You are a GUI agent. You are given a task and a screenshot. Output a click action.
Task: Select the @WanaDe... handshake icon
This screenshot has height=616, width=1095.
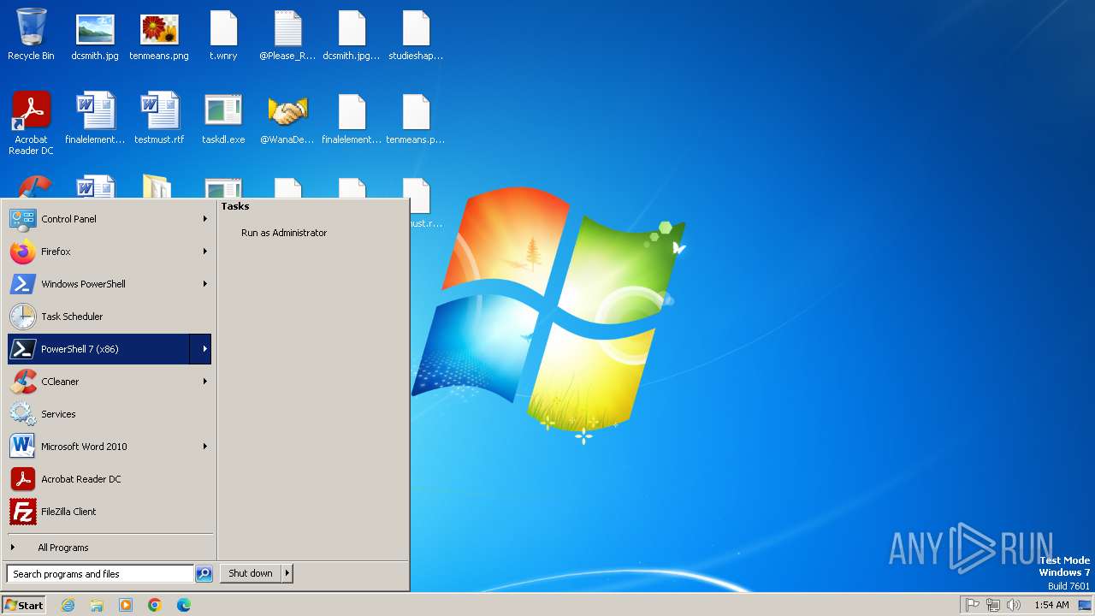point(287,118)
